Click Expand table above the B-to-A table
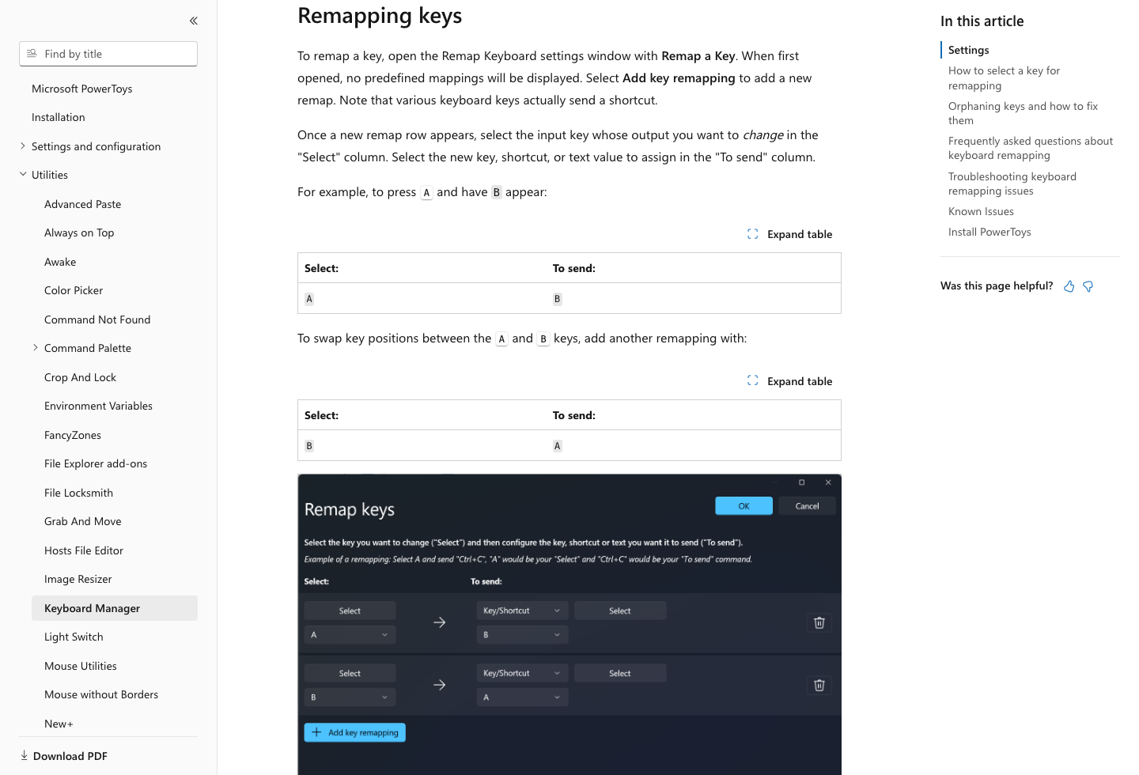1139x775 pixels. (x=789, y=381)
